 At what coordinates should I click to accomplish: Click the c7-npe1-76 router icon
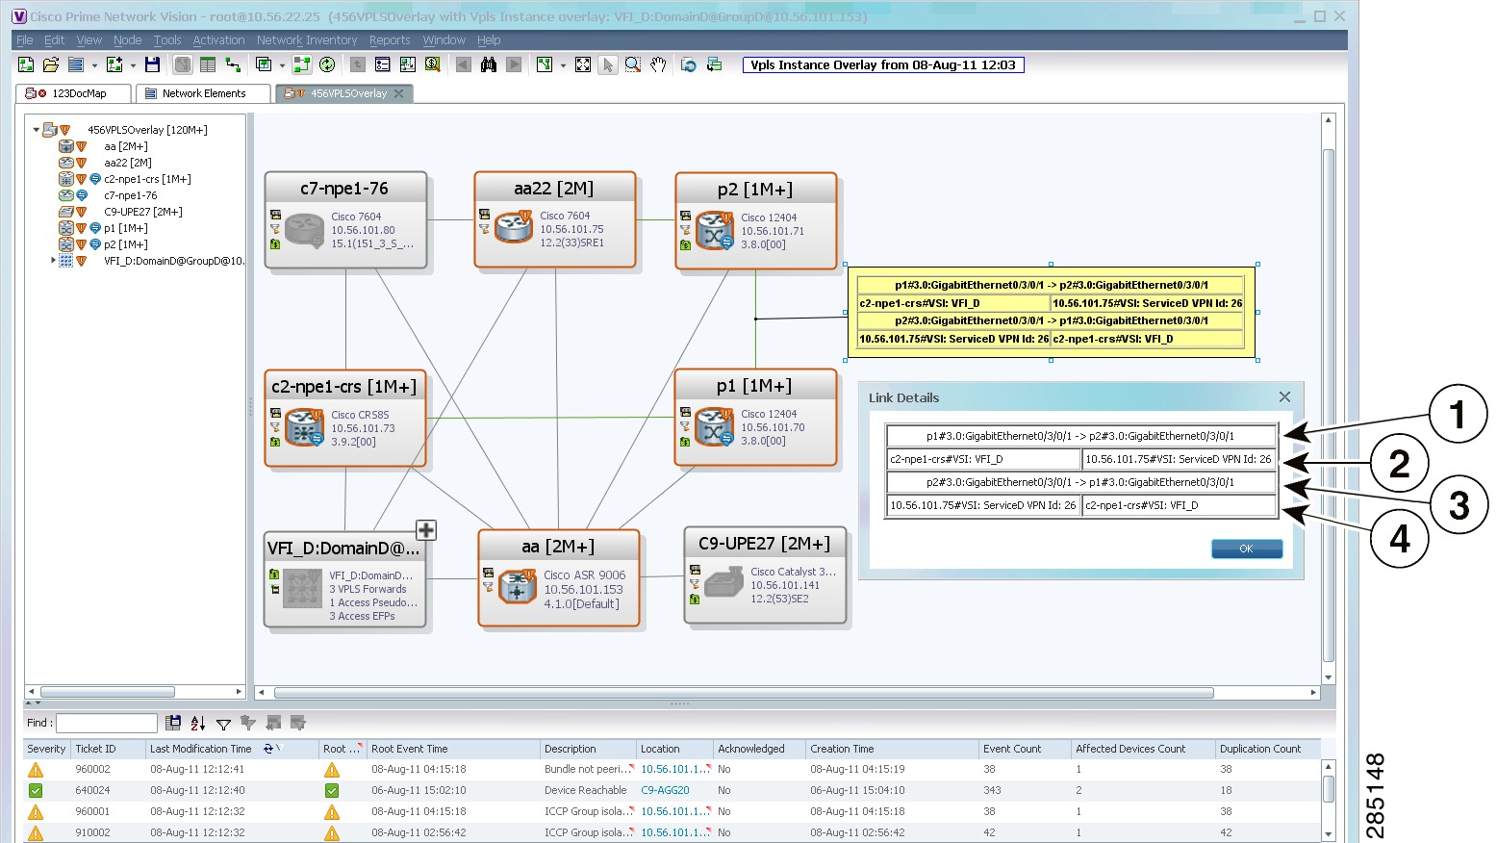pos(305,231)
